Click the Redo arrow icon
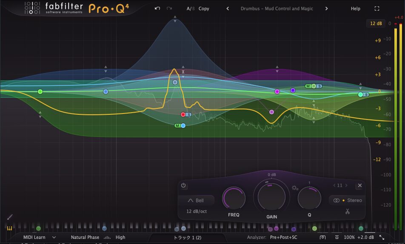 point(169,8)
